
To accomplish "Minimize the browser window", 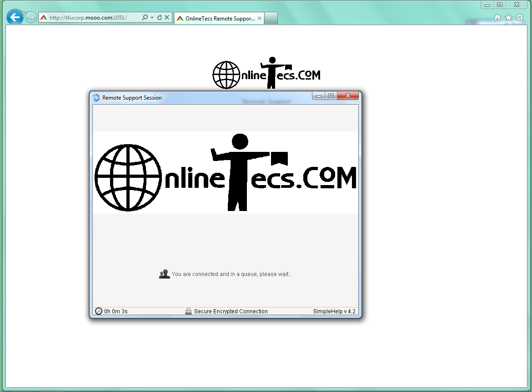I will coord(487,5).
